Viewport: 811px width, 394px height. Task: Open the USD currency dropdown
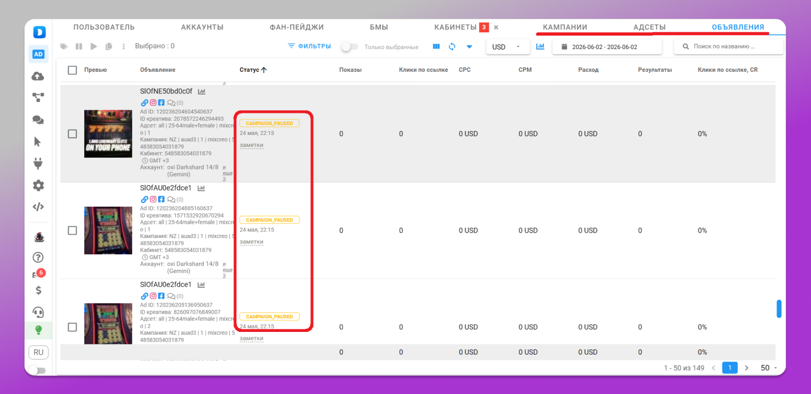click(x=508, y=47)
